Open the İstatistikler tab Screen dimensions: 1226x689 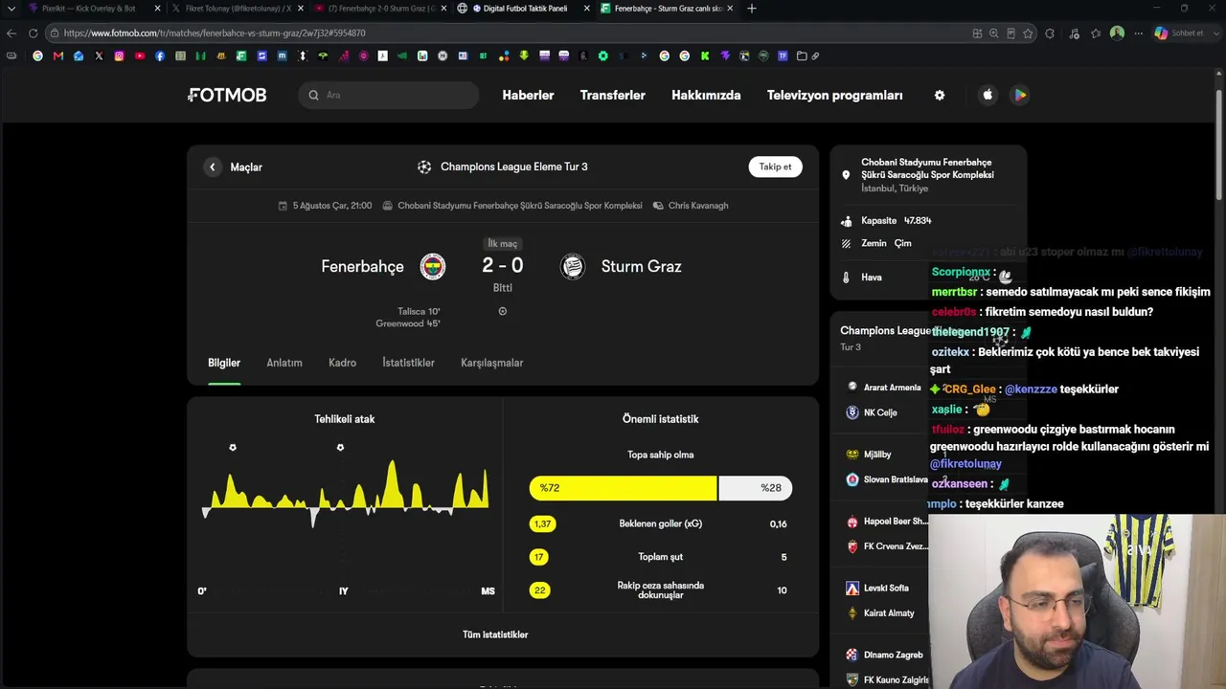(408, 363)
